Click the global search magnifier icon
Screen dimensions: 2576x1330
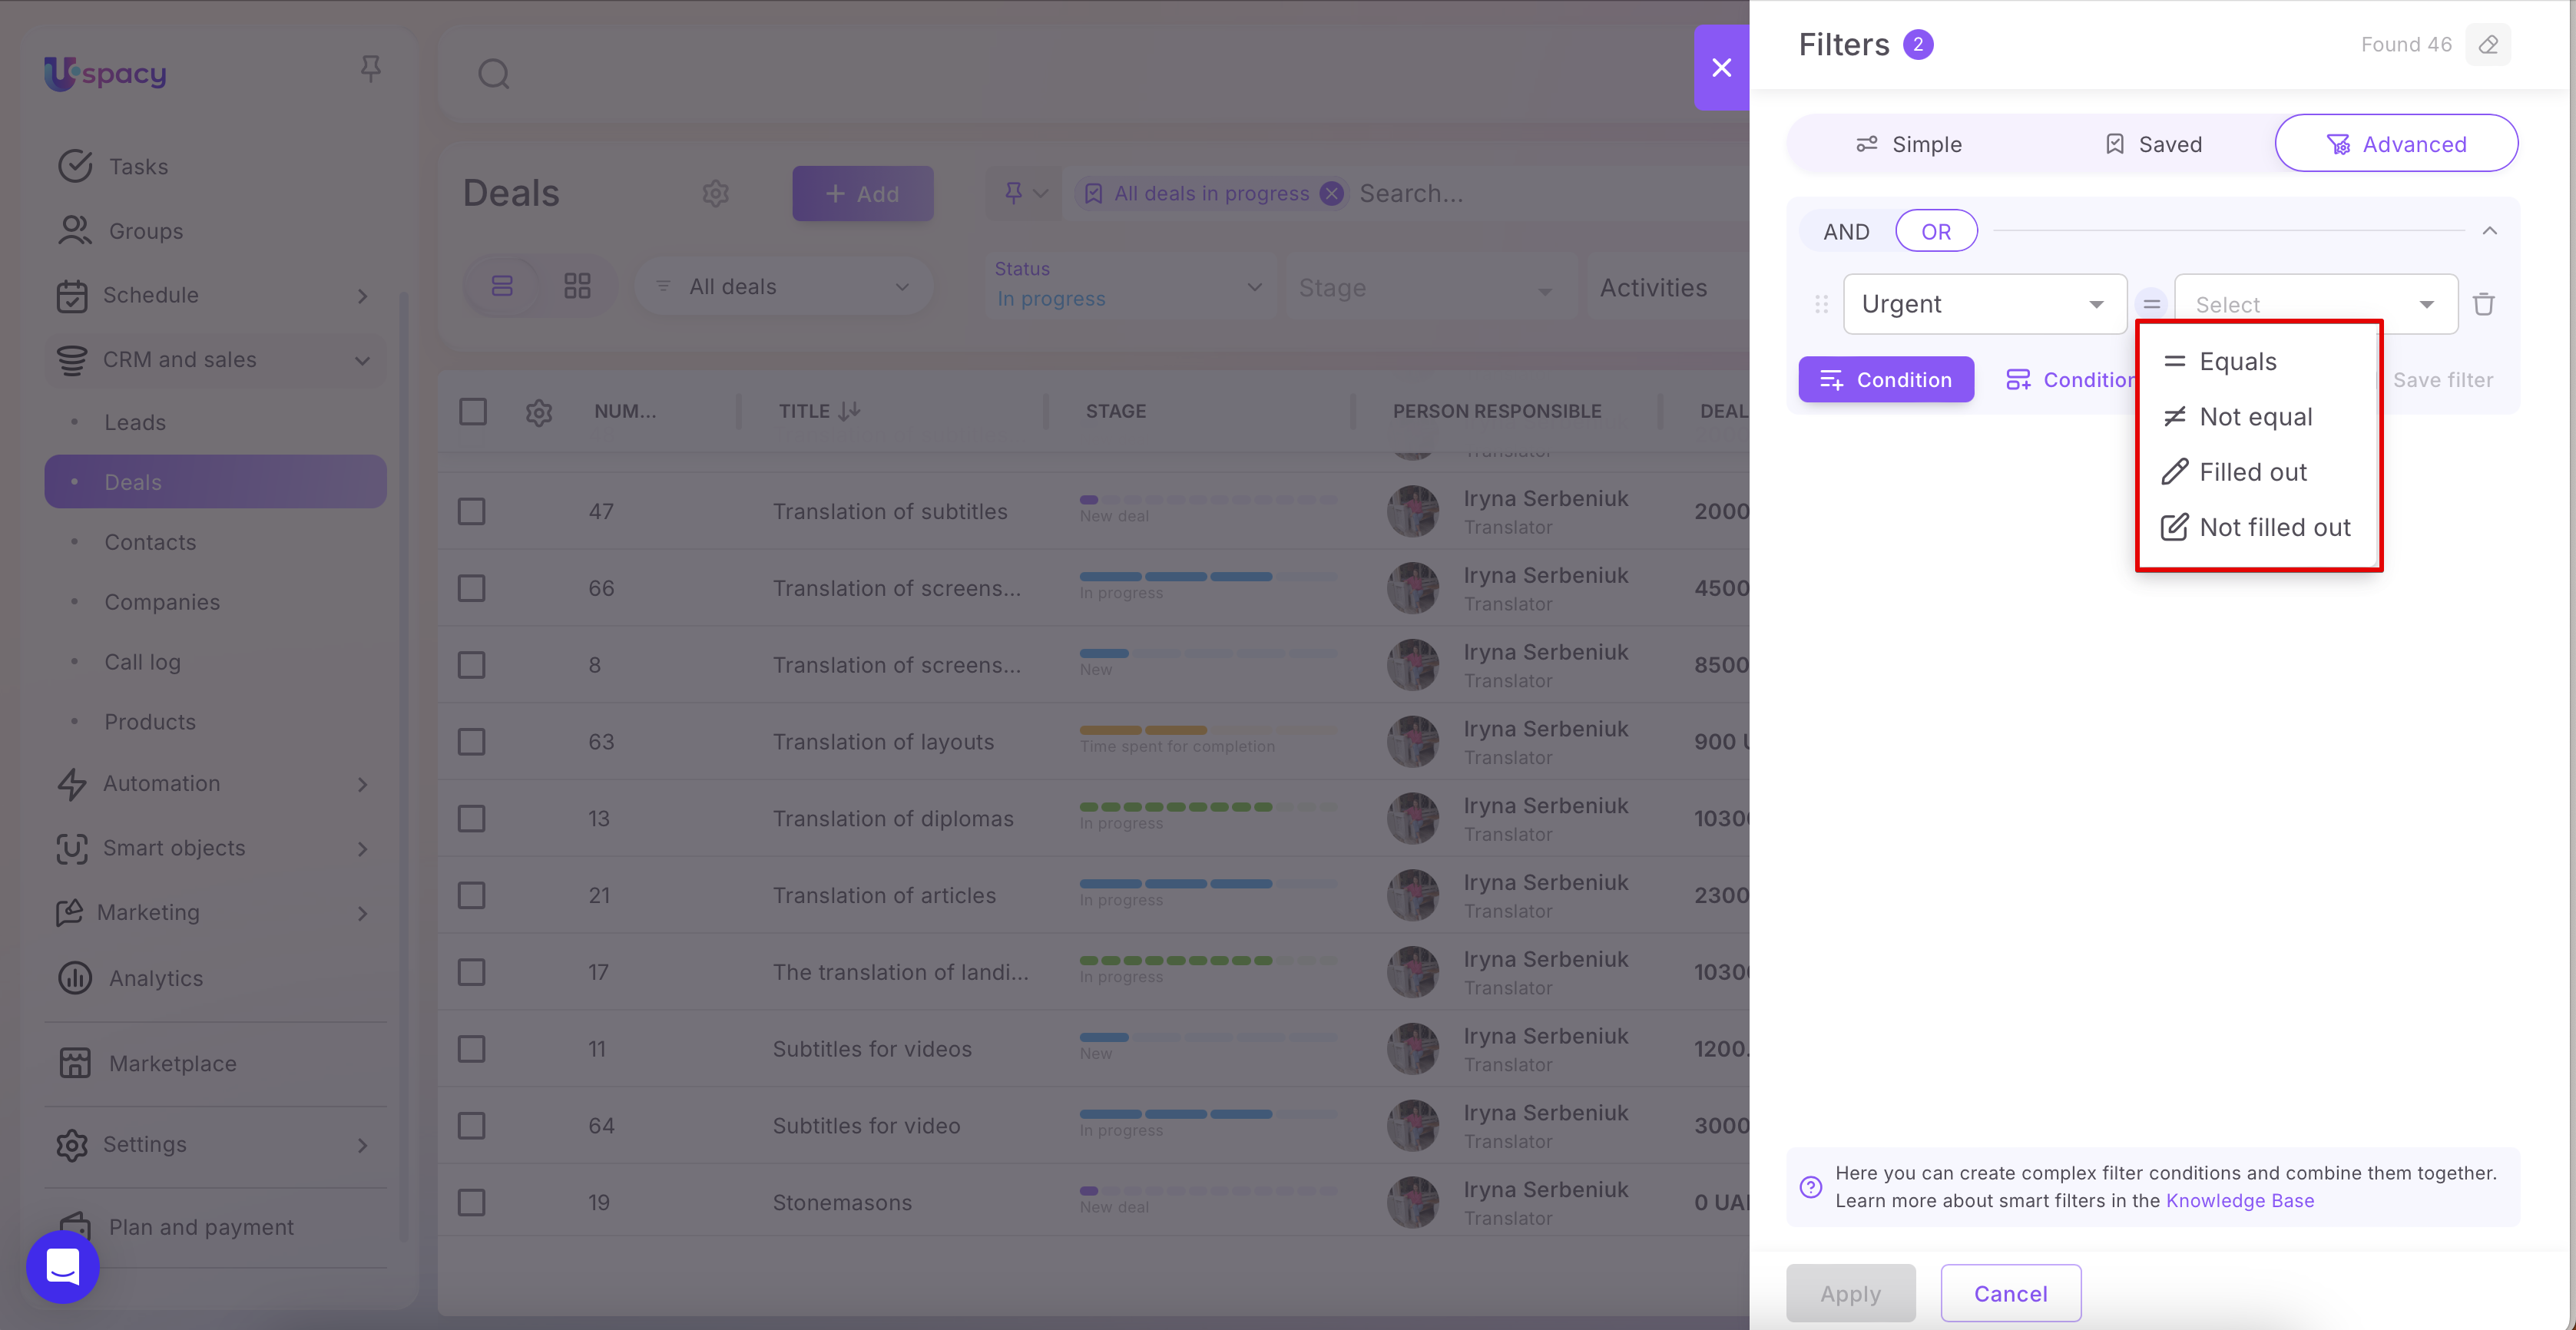pyautogui.click(x=494, y=74)
